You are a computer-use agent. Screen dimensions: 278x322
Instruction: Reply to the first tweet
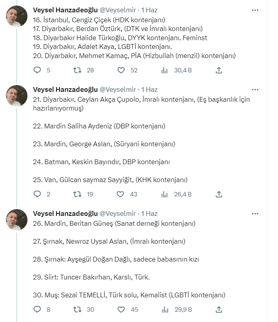click(x=37, y=70)
